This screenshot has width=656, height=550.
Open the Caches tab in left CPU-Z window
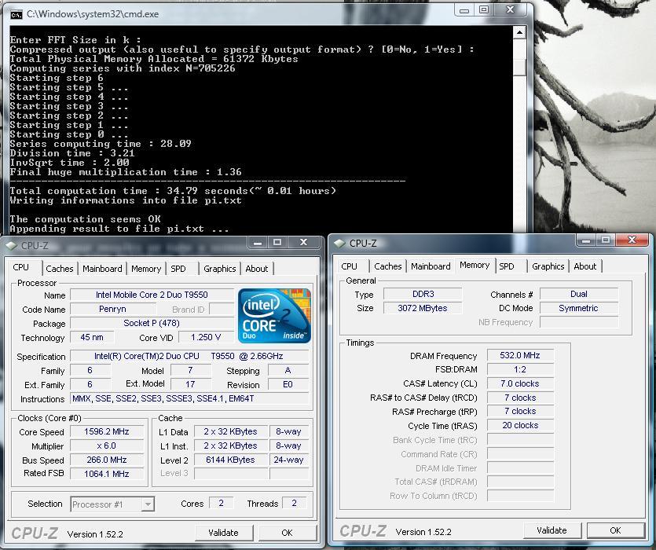60,269
